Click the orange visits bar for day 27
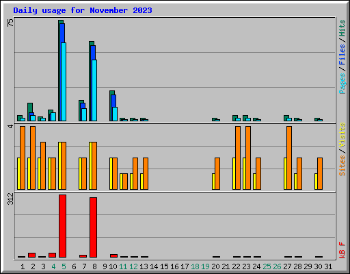The image size is (350, 274). 289,158
